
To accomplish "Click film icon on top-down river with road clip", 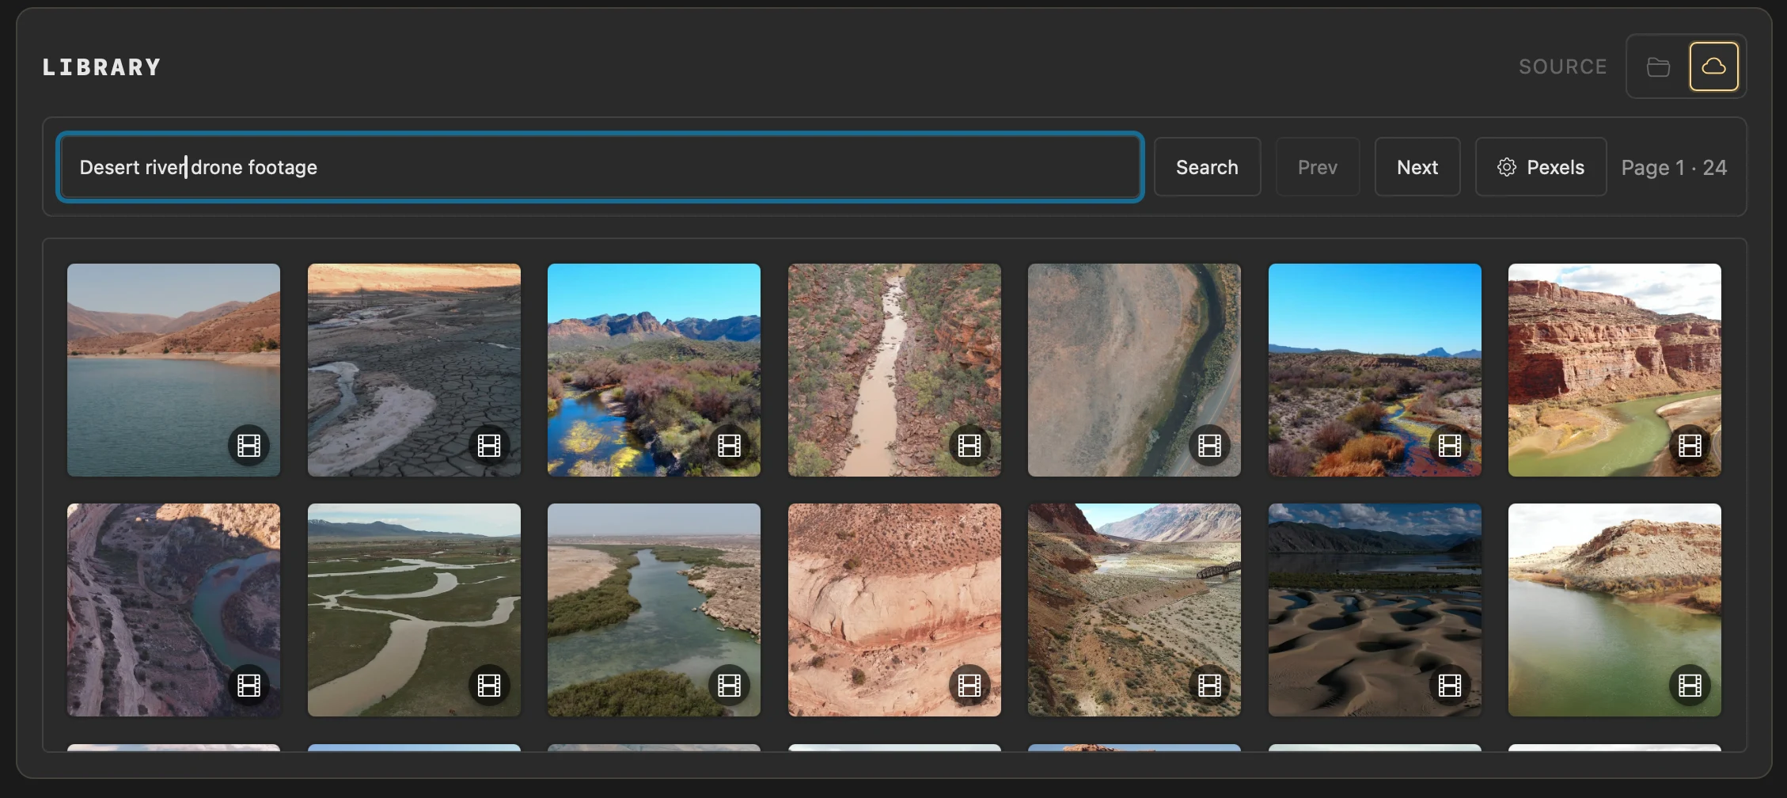I will (1209, 446).
